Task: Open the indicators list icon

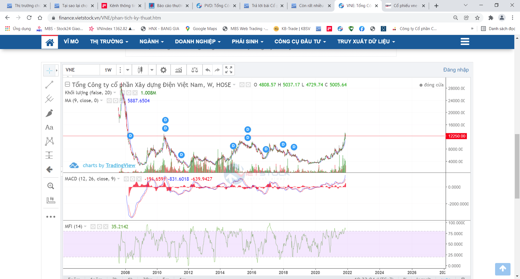Action: (x=178, y=70)
